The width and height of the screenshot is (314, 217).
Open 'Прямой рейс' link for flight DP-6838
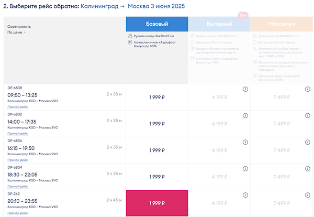pos(17,107)
